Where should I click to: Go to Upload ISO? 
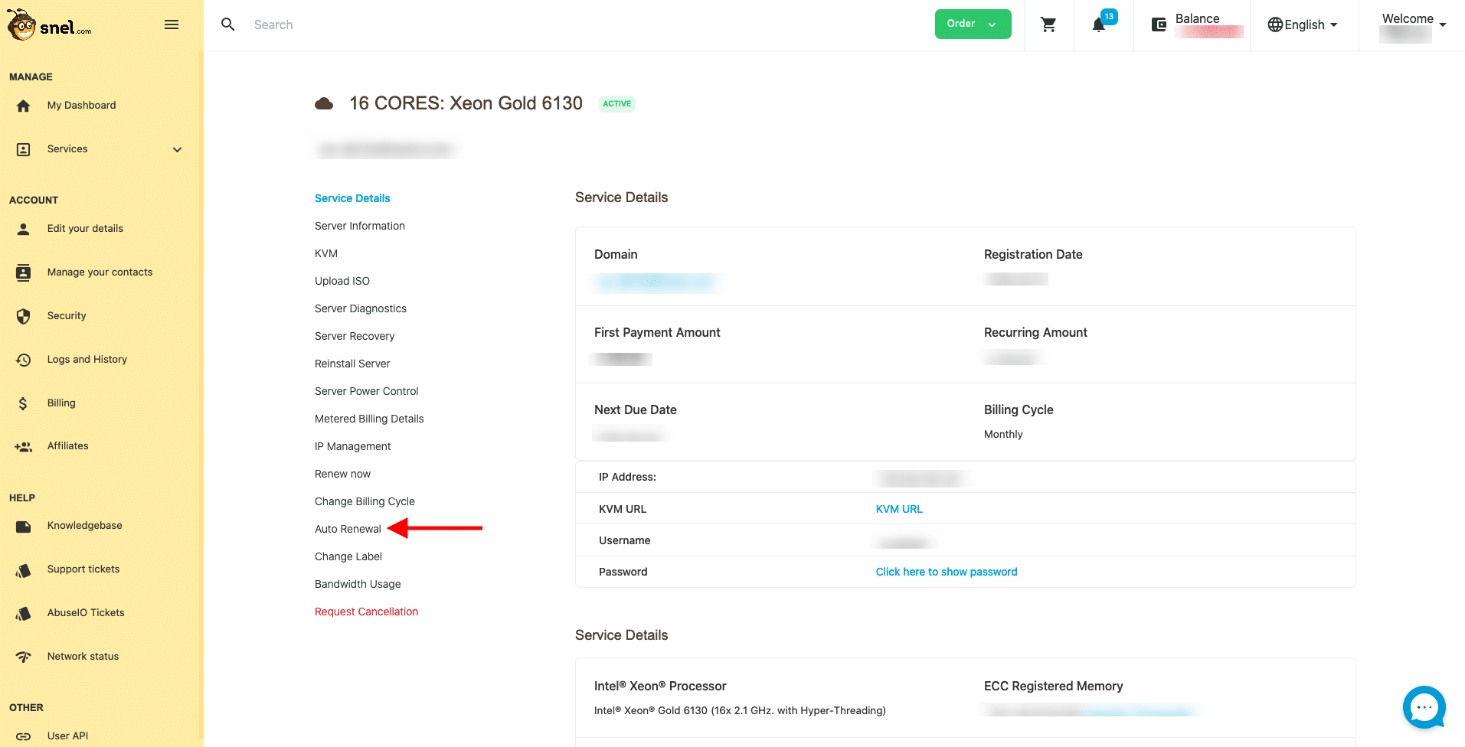tap(342, 281)
